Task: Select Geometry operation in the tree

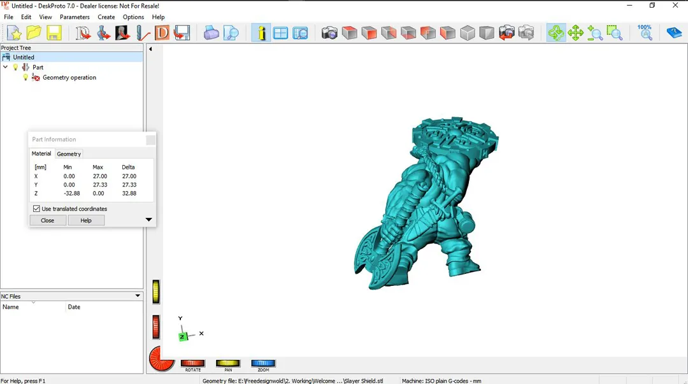Action: (69, 77)
